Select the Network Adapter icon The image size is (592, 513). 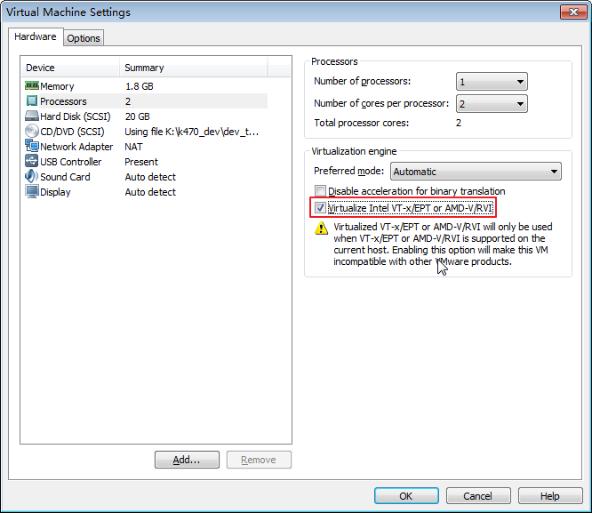pos(32,146)
